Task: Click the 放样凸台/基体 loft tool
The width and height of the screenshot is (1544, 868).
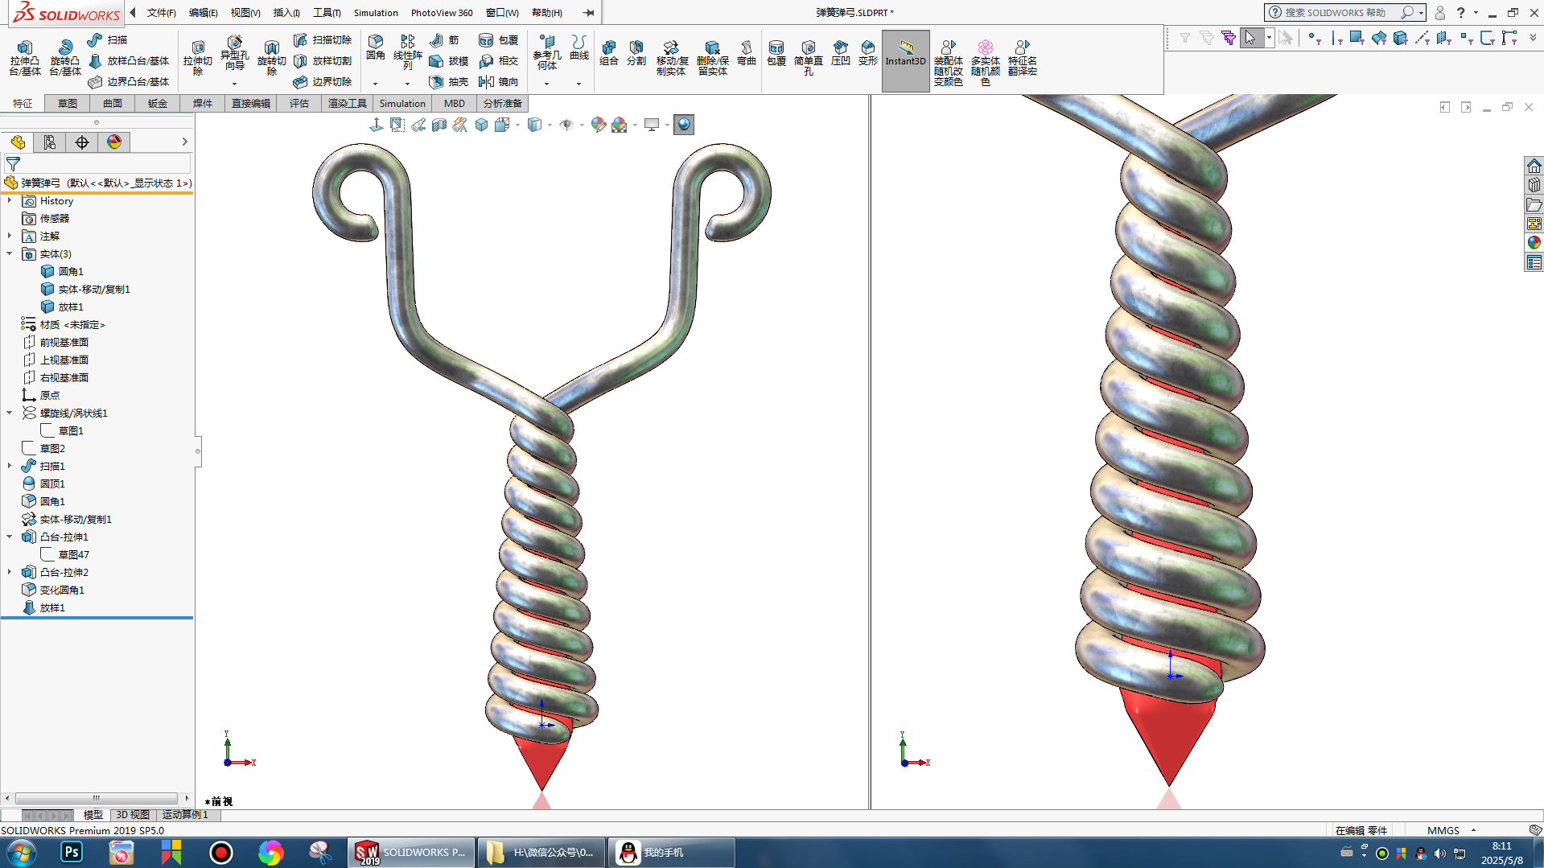Action: tap(129, 60)
